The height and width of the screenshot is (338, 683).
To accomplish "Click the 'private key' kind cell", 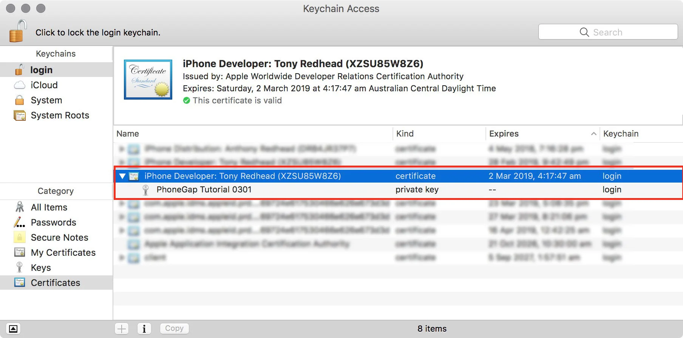I will pyautogui.click(x=417, y=190).
